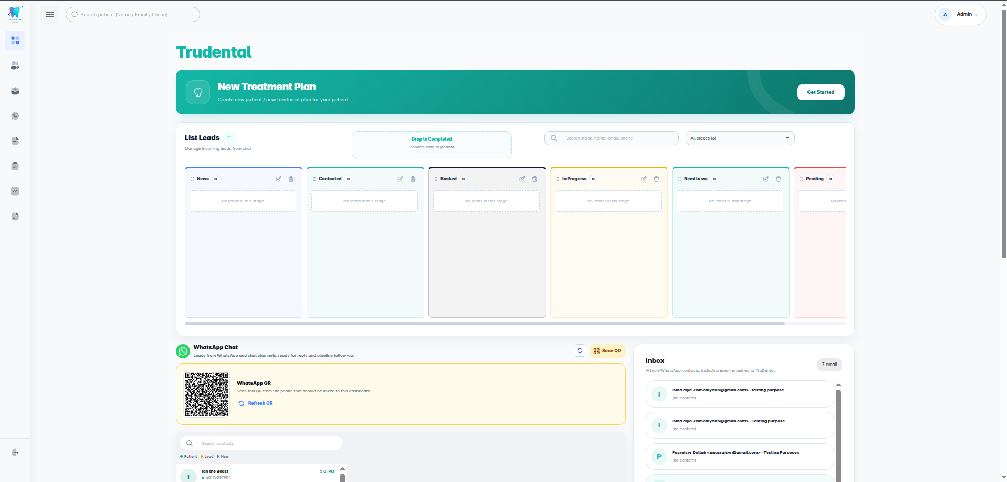
Task: Click the New Treatment Plan heading
Action: pos(267,87)
